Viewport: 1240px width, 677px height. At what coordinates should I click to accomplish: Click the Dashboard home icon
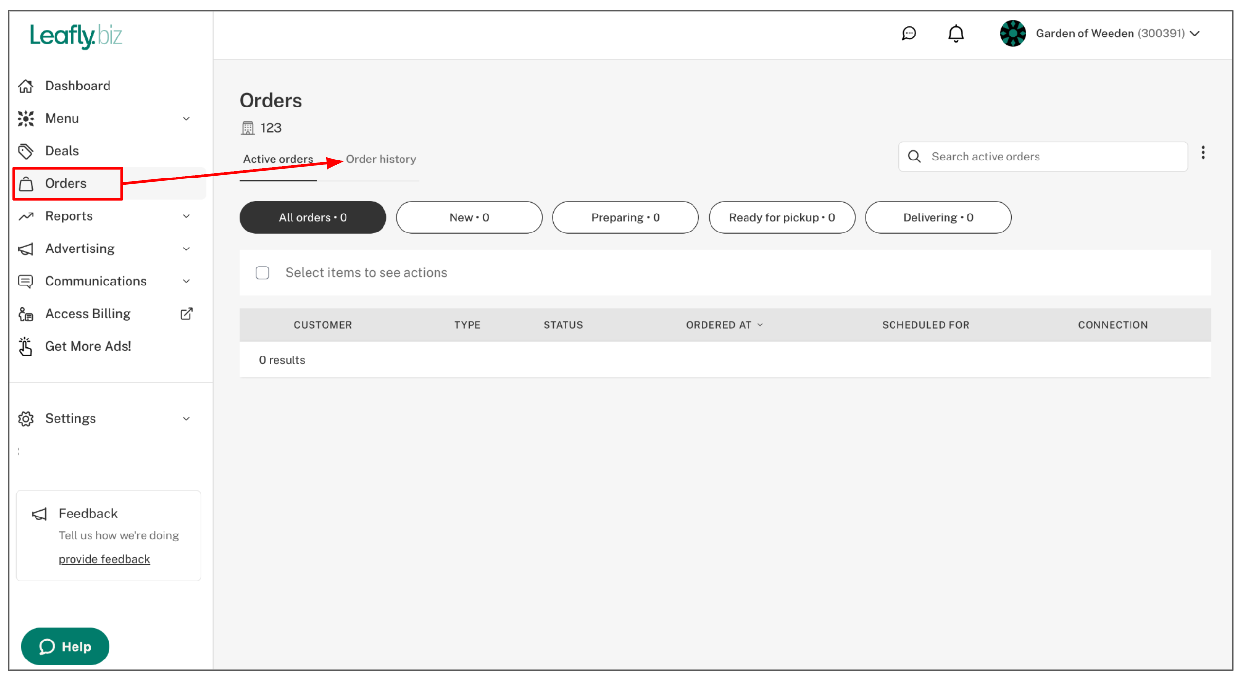point(26,86)
